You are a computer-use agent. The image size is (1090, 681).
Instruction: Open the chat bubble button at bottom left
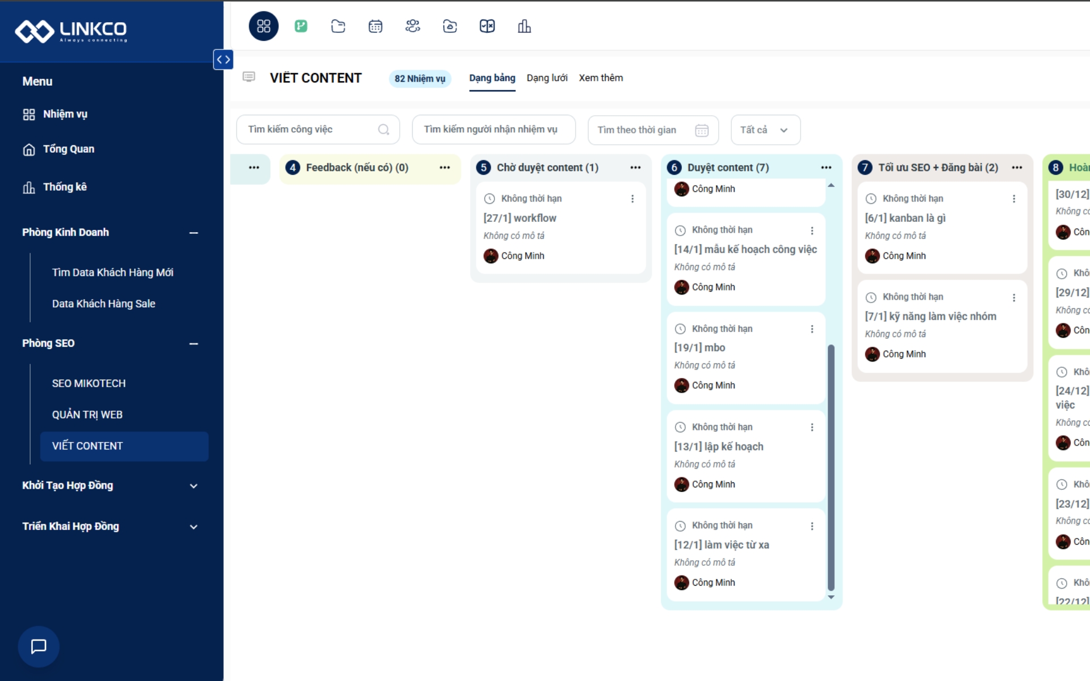point(39,646)
